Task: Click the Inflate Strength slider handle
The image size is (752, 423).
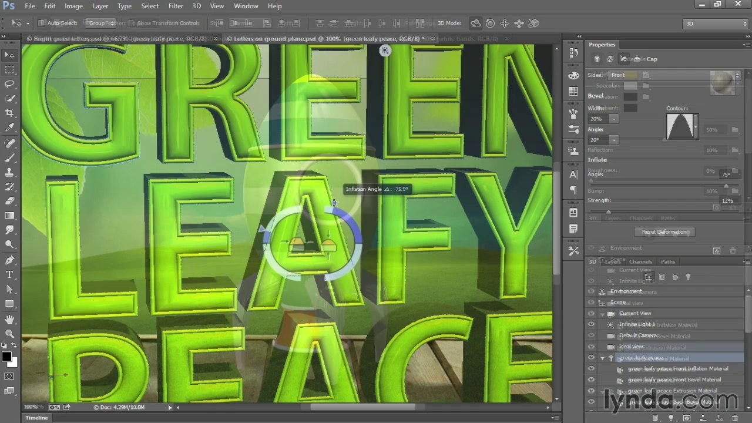Action: [608, 211]
